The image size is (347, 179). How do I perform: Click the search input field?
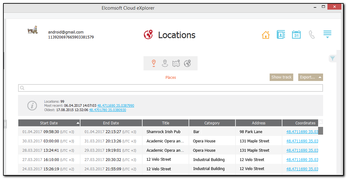(171, 88)
